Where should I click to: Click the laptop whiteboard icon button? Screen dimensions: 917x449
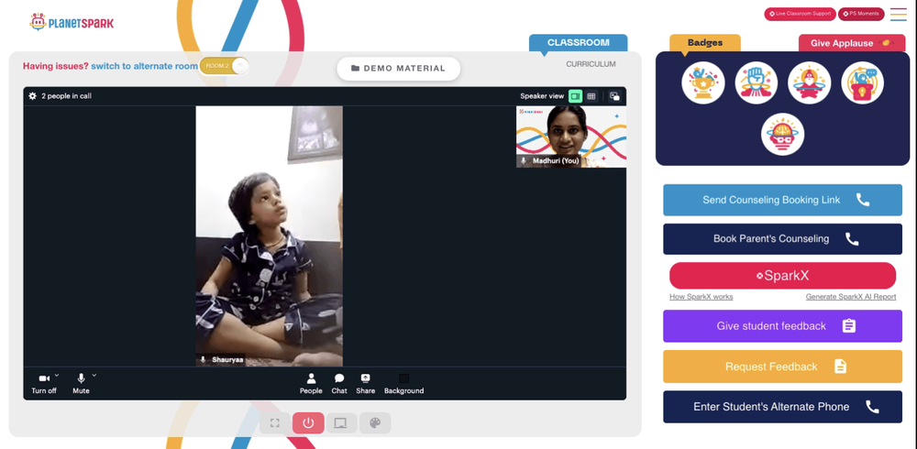point(341,422)
